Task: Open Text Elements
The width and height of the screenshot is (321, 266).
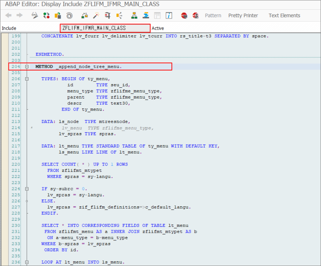Action: coord(284,15)
